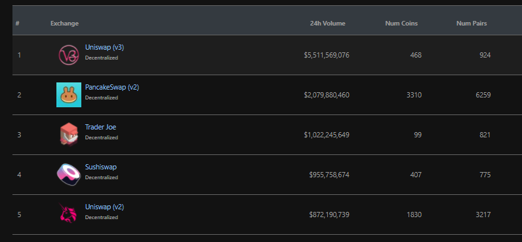Sort by the Num Pairs column header
The width and height of the screenshot is (522, 242).
click(472, 24)
